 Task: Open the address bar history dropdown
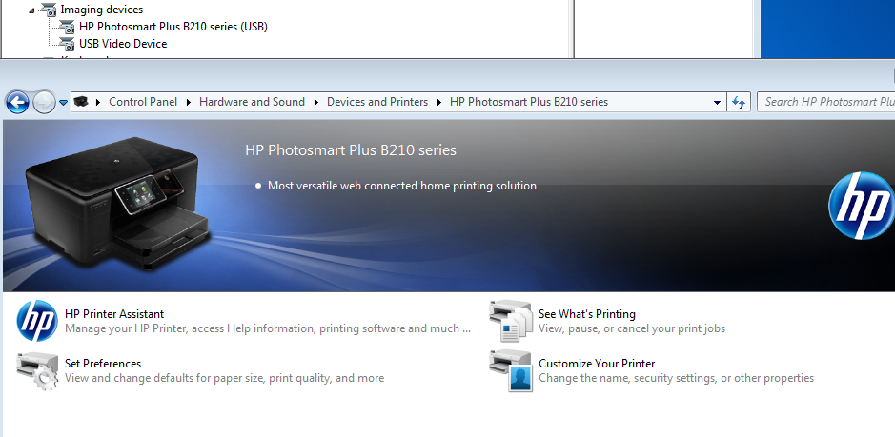coord(717,103)
